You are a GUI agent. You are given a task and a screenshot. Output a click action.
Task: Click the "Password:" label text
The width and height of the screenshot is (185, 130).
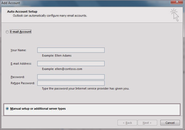18,77
